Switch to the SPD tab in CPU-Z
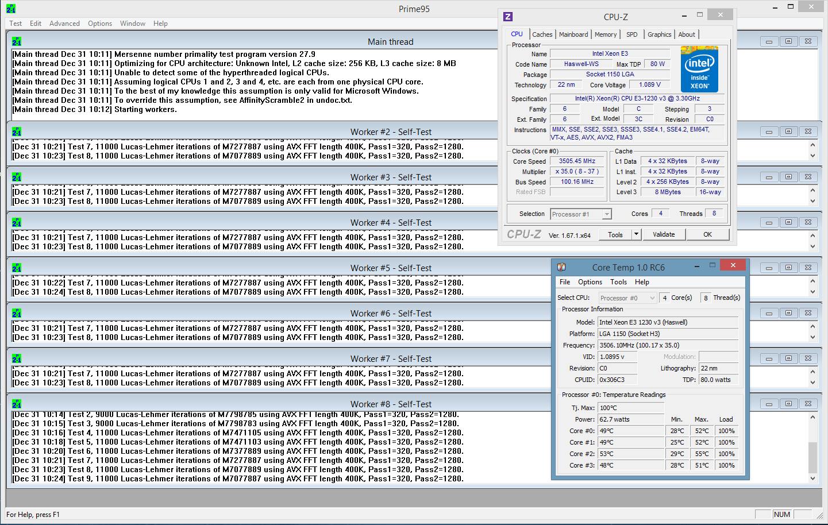This screenshot has height=525, width=828. (632, 34)
